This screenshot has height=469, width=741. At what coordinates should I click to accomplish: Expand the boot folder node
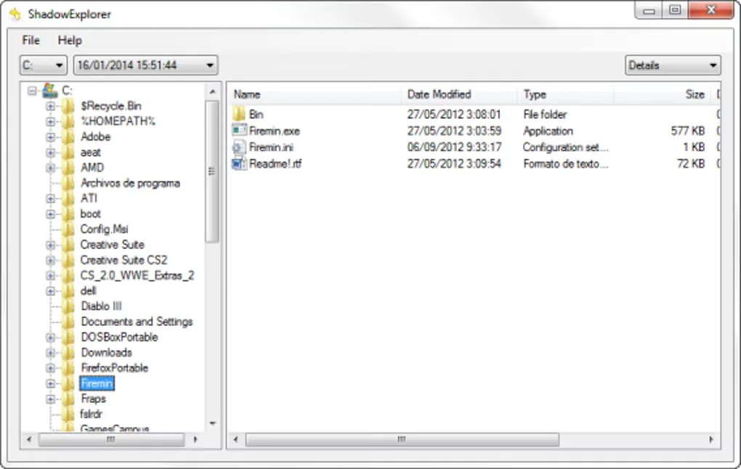50,214
